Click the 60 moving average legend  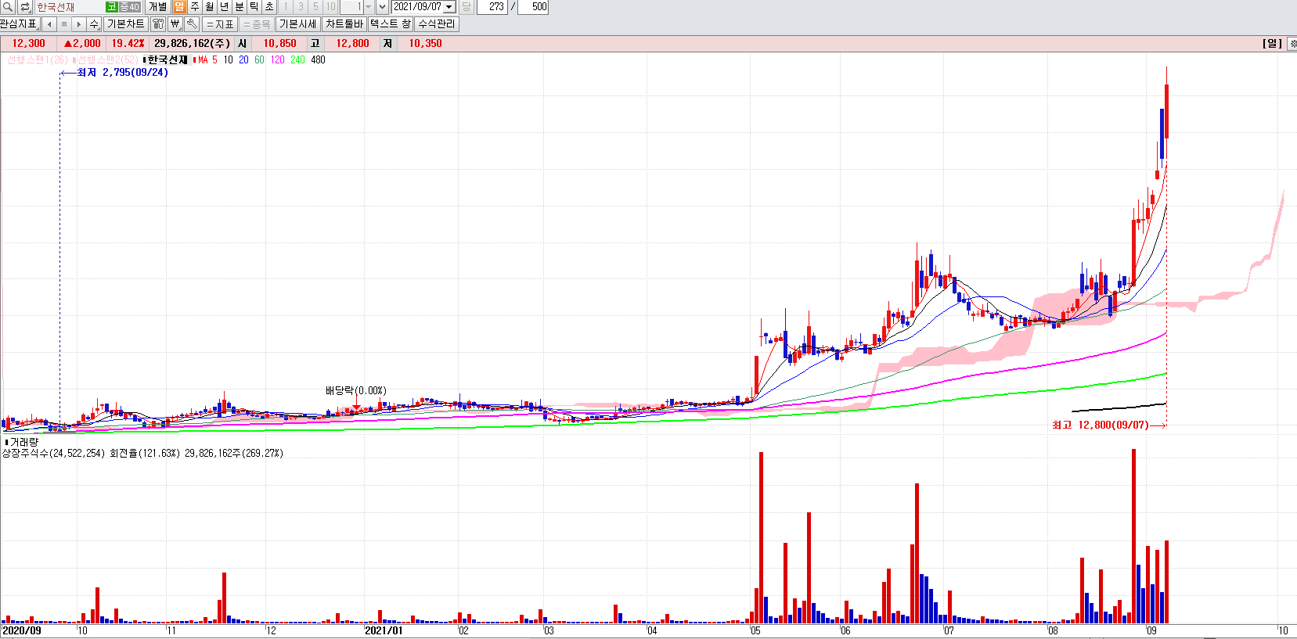pos(259,60)
